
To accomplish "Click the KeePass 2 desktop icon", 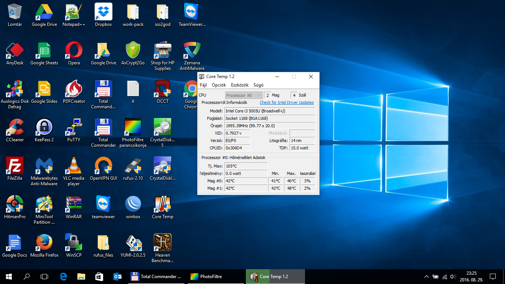I will [44, 128].
